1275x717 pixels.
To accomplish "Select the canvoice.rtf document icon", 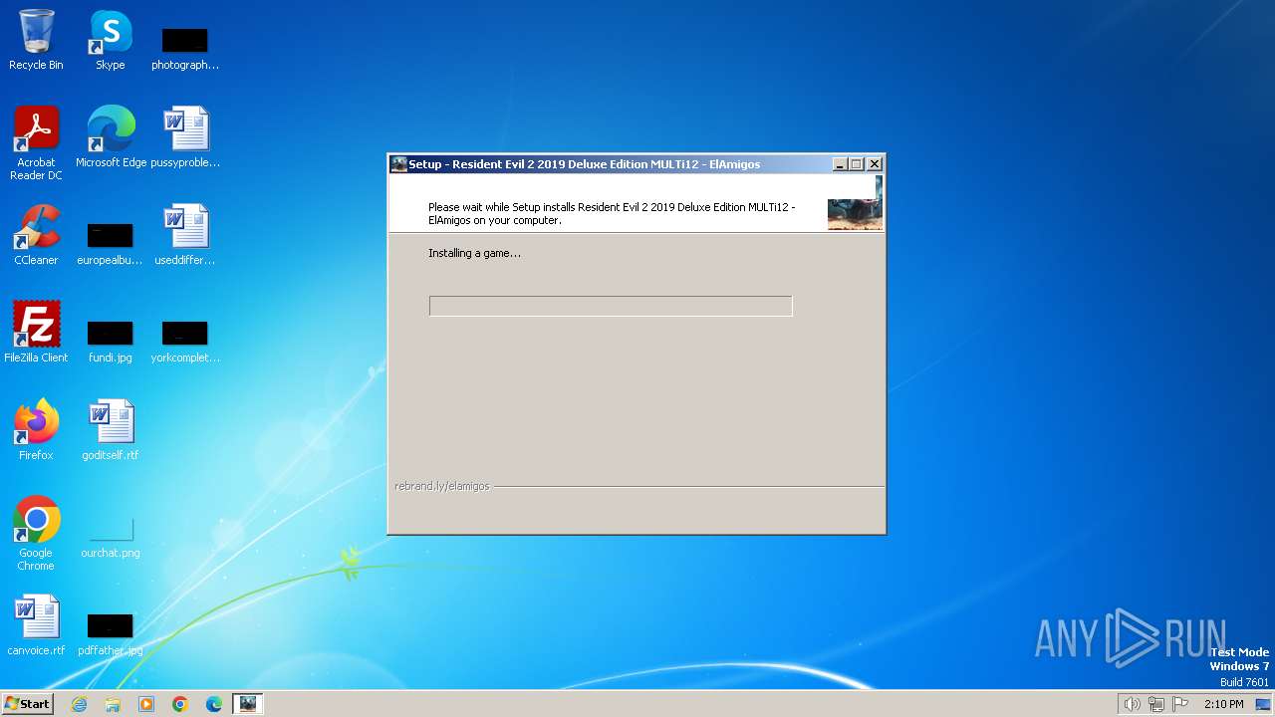I will point(36,625).
